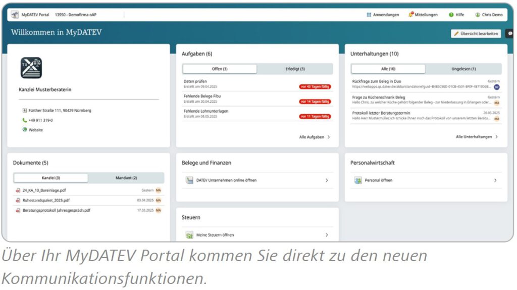
Task: Open Personal öffnen link
Action: [x=379, y=180]
